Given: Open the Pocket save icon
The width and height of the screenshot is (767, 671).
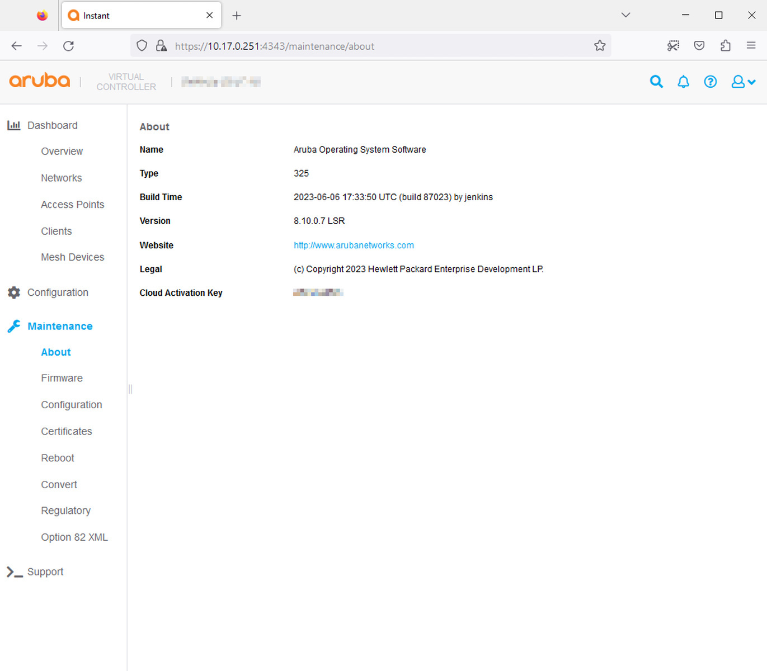Looking at the screenshot, I should pos(699,46).
